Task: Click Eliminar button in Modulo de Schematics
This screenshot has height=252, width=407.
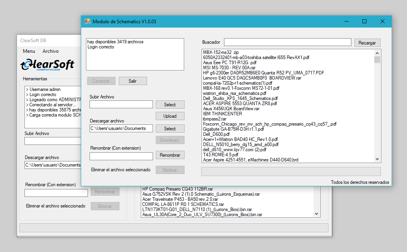Action: click(x=170, y=170)
